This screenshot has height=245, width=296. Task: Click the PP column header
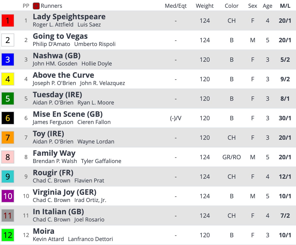coord(26,6)
